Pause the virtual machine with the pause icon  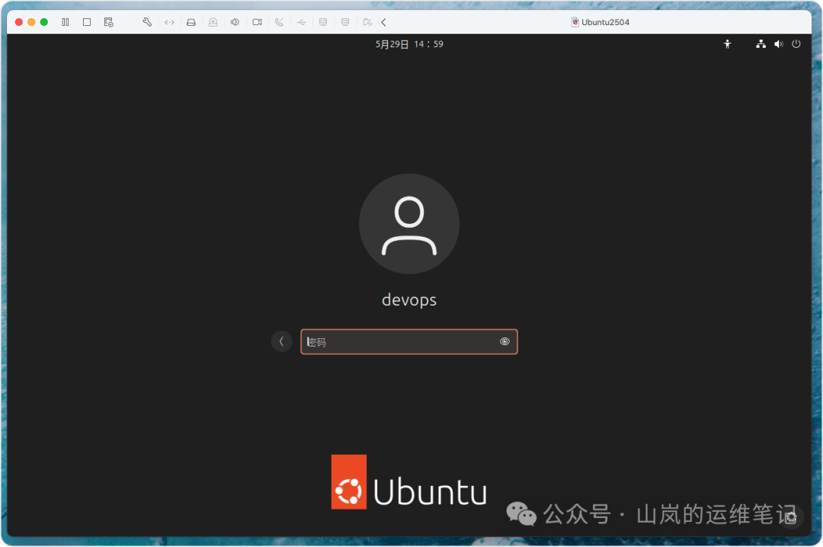point(66,22)
